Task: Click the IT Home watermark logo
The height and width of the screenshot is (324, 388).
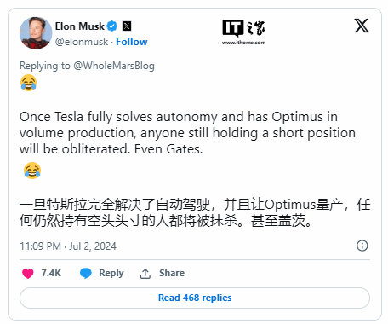Action: (243, 28)
